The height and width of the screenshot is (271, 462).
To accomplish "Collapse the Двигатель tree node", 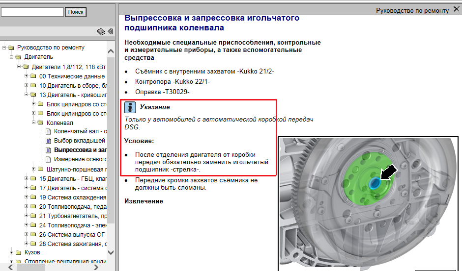I will coord(11,57).
